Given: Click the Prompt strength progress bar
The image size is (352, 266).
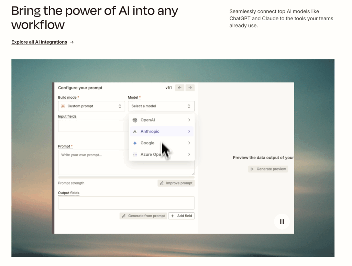Looking at the screenshot, I should (126, 178).
